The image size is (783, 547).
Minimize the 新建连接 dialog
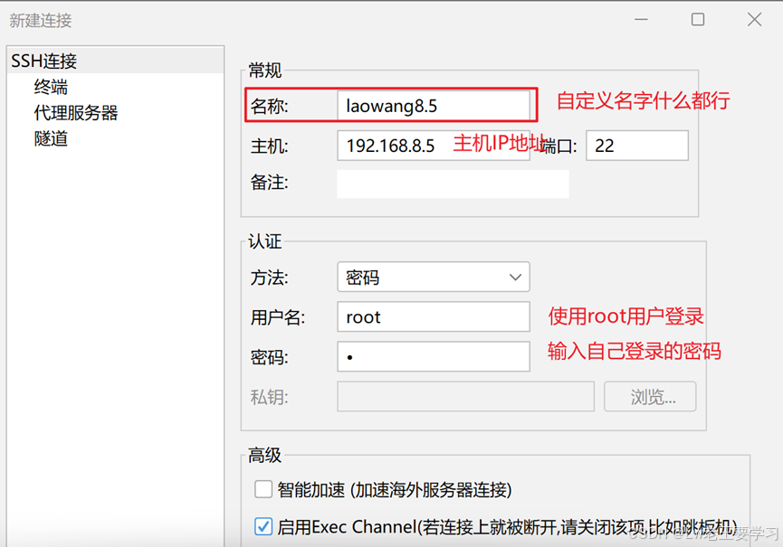(x=641, y=19)
